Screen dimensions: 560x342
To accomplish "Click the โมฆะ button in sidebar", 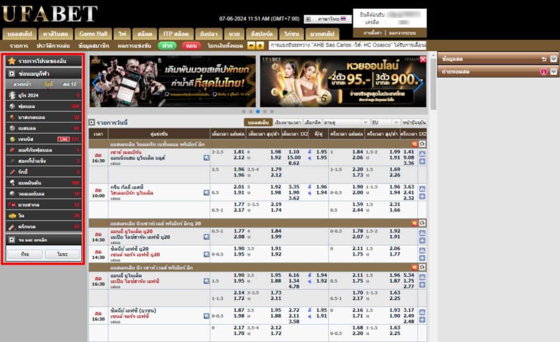I will pyautogui.click(x=62, y=254).
